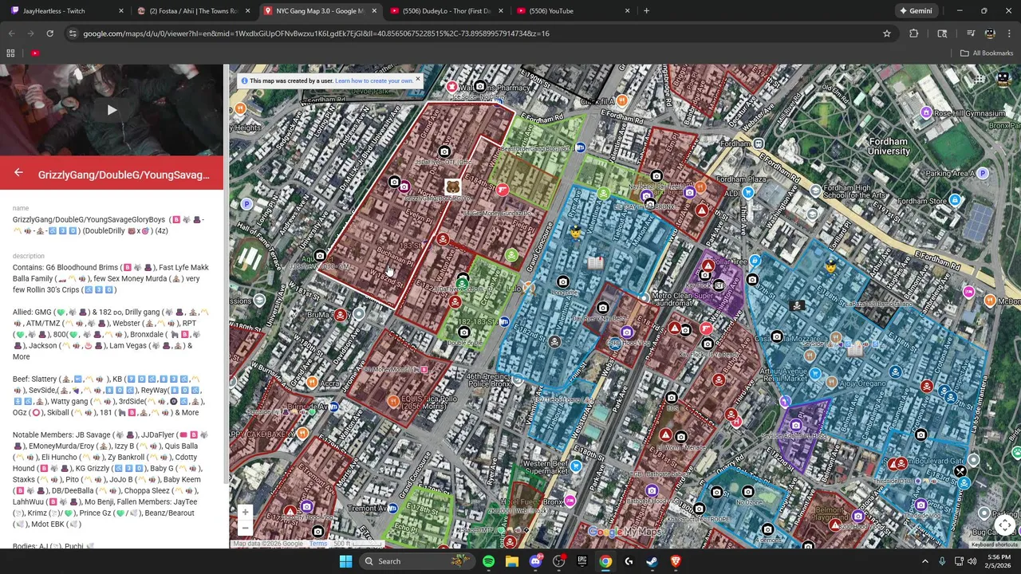
Task: Switch to the DudeyLo - Thor YouTube tab
Action: [447, 11]
